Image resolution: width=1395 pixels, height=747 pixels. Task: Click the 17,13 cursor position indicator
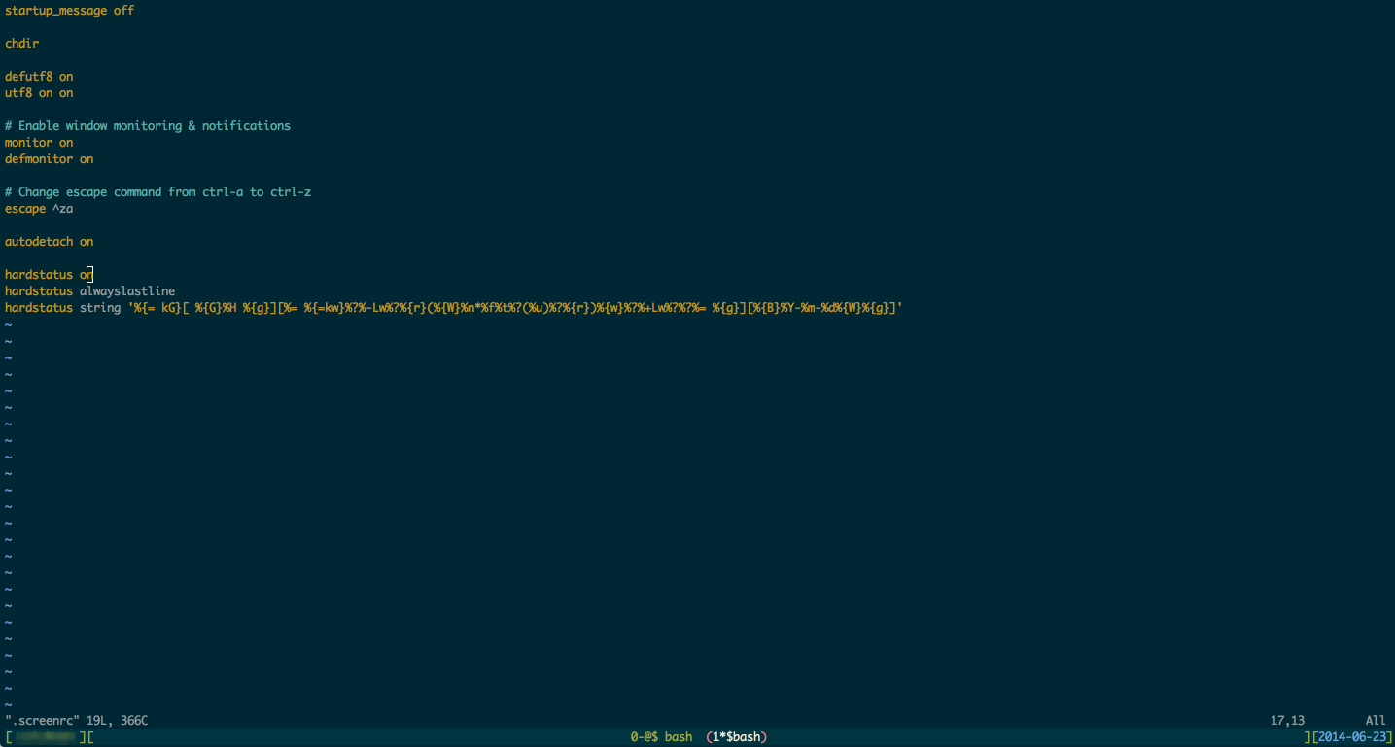point(1287,721)
